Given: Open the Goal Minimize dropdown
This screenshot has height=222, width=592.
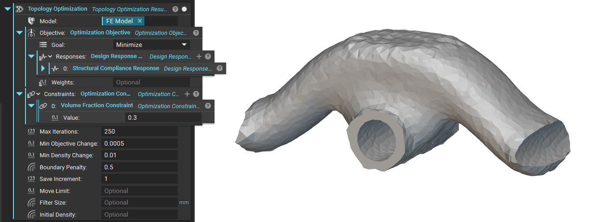Looking at the screenshot, I should pyautogui.click(x=151, y=45).
